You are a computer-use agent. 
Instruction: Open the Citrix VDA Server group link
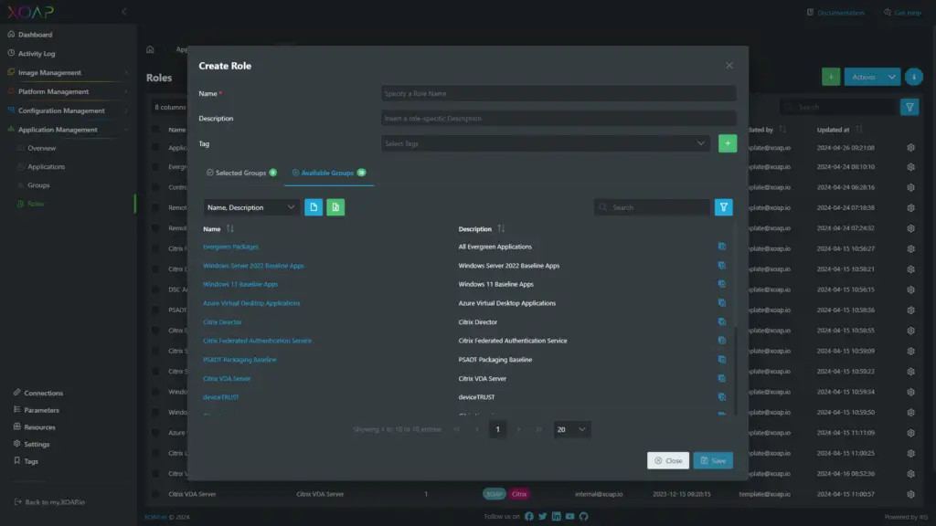click(x=227, y=379)
